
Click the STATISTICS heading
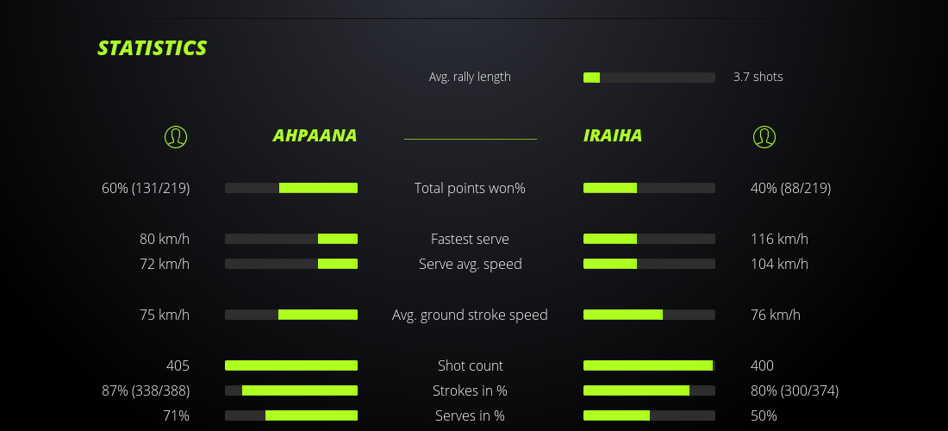pyautogui.click(x=153, y=48)
